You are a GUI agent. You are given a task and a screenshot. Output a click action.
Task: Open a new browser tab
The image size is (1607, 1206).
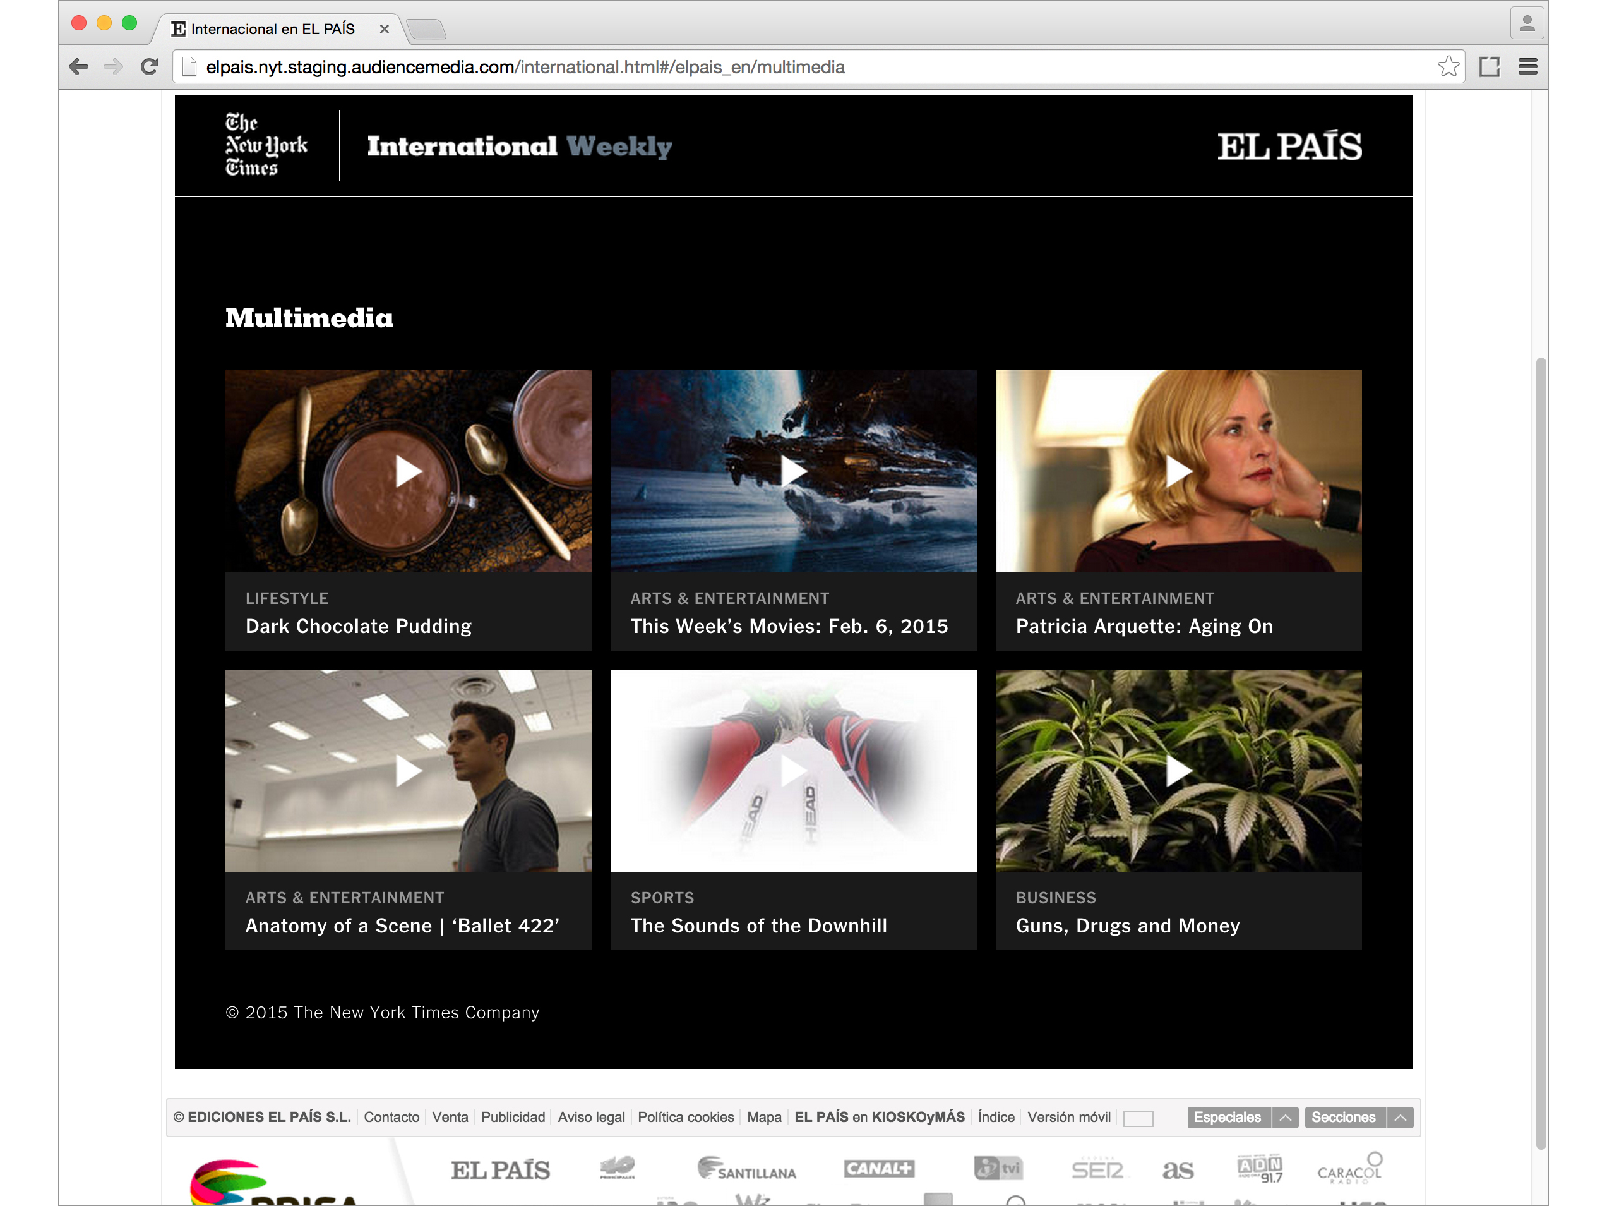(x=426, y=29)
